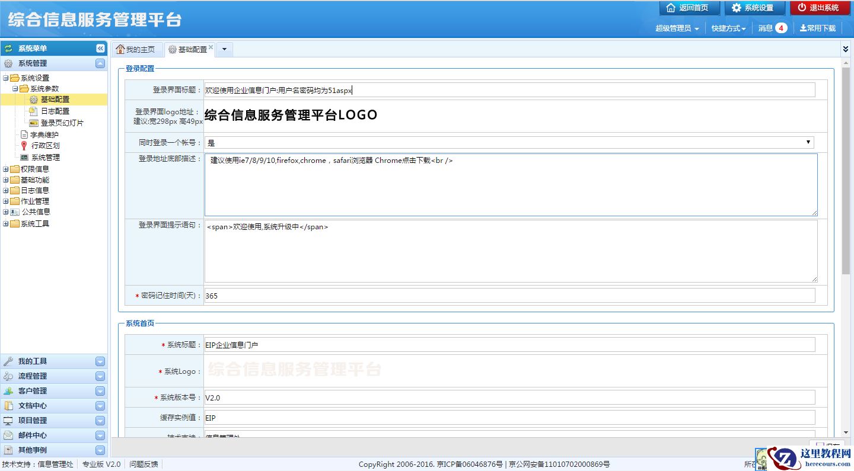Click the 缓存实例值 field showing EIP

pos(509,418)
